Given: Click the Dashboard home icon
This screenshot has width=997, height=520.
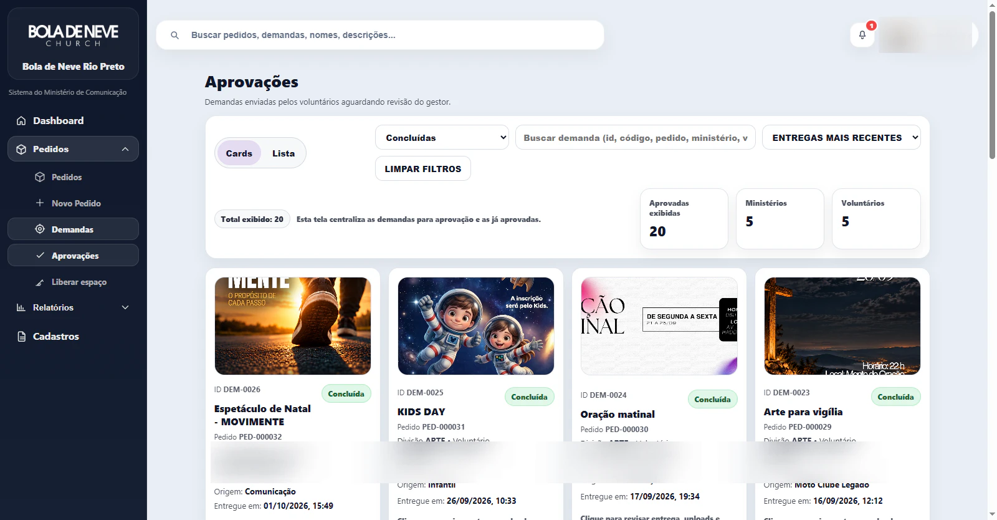Looking at the screenshot, I should click(x=21, y=121).
